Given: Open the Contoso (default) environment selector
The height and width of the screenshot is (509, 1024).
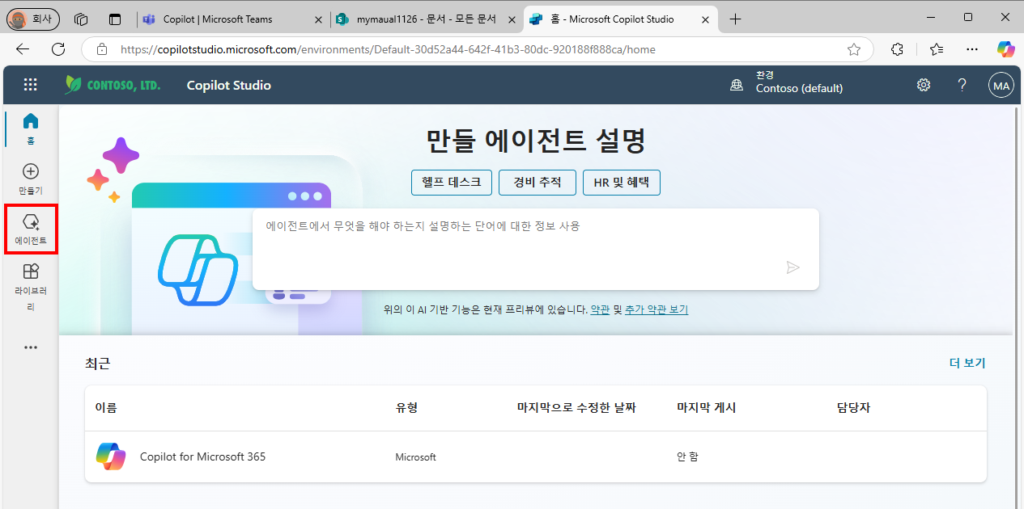Looking at the screenshot, I should coord(799,82).
